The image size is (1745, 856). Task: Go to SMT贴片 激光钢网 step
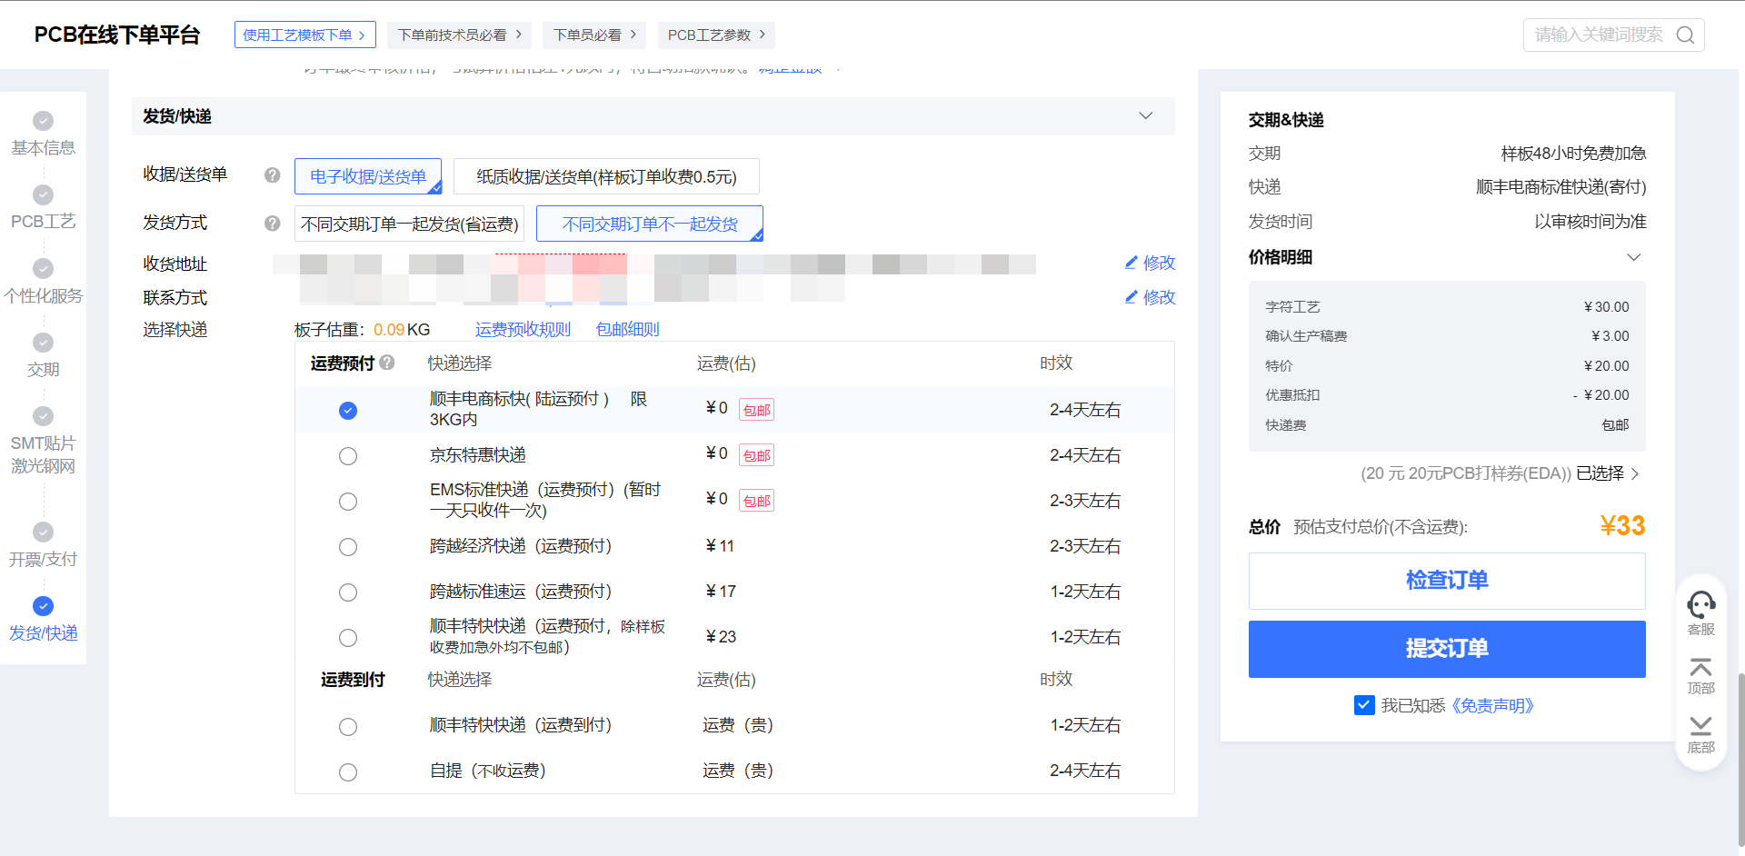click(x=43, y=454)
